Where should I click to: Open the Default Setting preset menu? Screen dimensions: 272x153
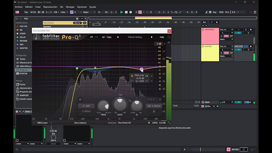point(135,37)
